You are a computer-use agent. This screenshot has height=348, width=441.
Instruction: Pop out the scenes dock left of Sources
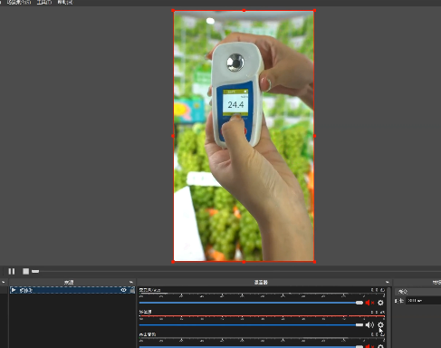(x=3, y=282)
